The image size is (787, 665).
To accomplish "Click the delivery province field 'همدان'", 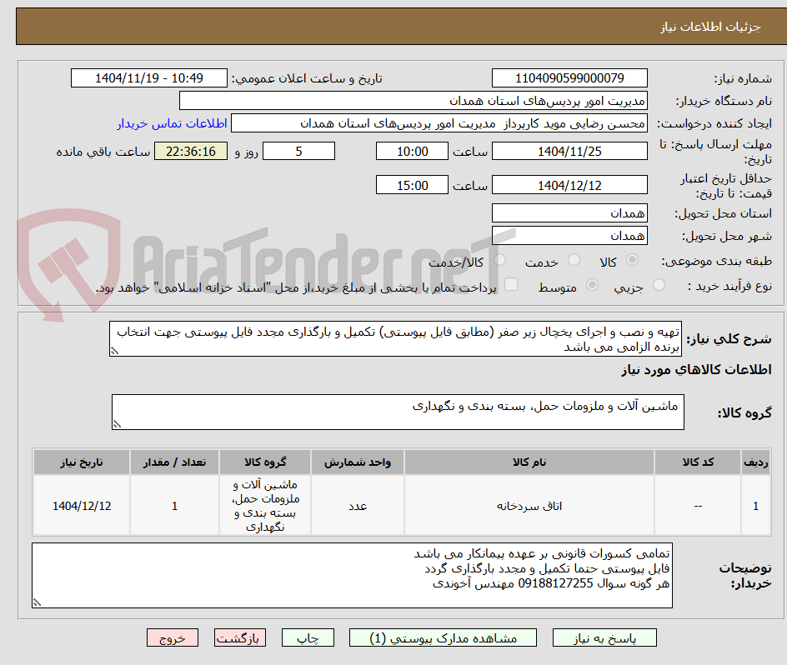I will 569,213.
